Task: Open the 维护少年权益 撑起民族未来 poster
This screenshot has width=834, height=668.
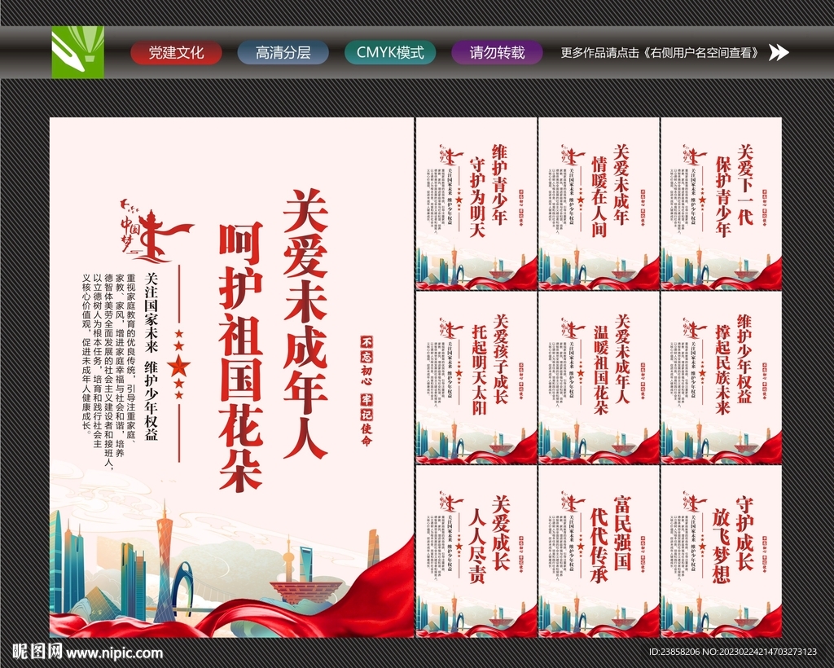Action: 722,378
